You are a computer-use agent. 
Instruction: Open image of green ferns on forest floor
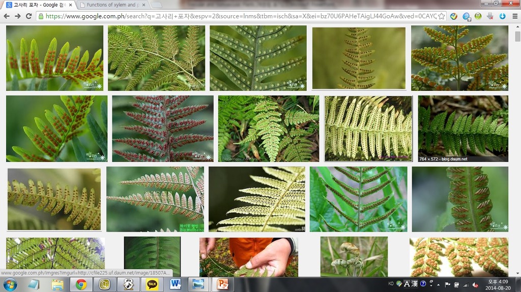269,129
